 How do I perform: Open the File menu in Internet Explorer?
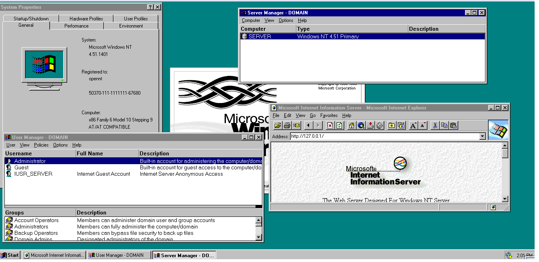(276, 115)
